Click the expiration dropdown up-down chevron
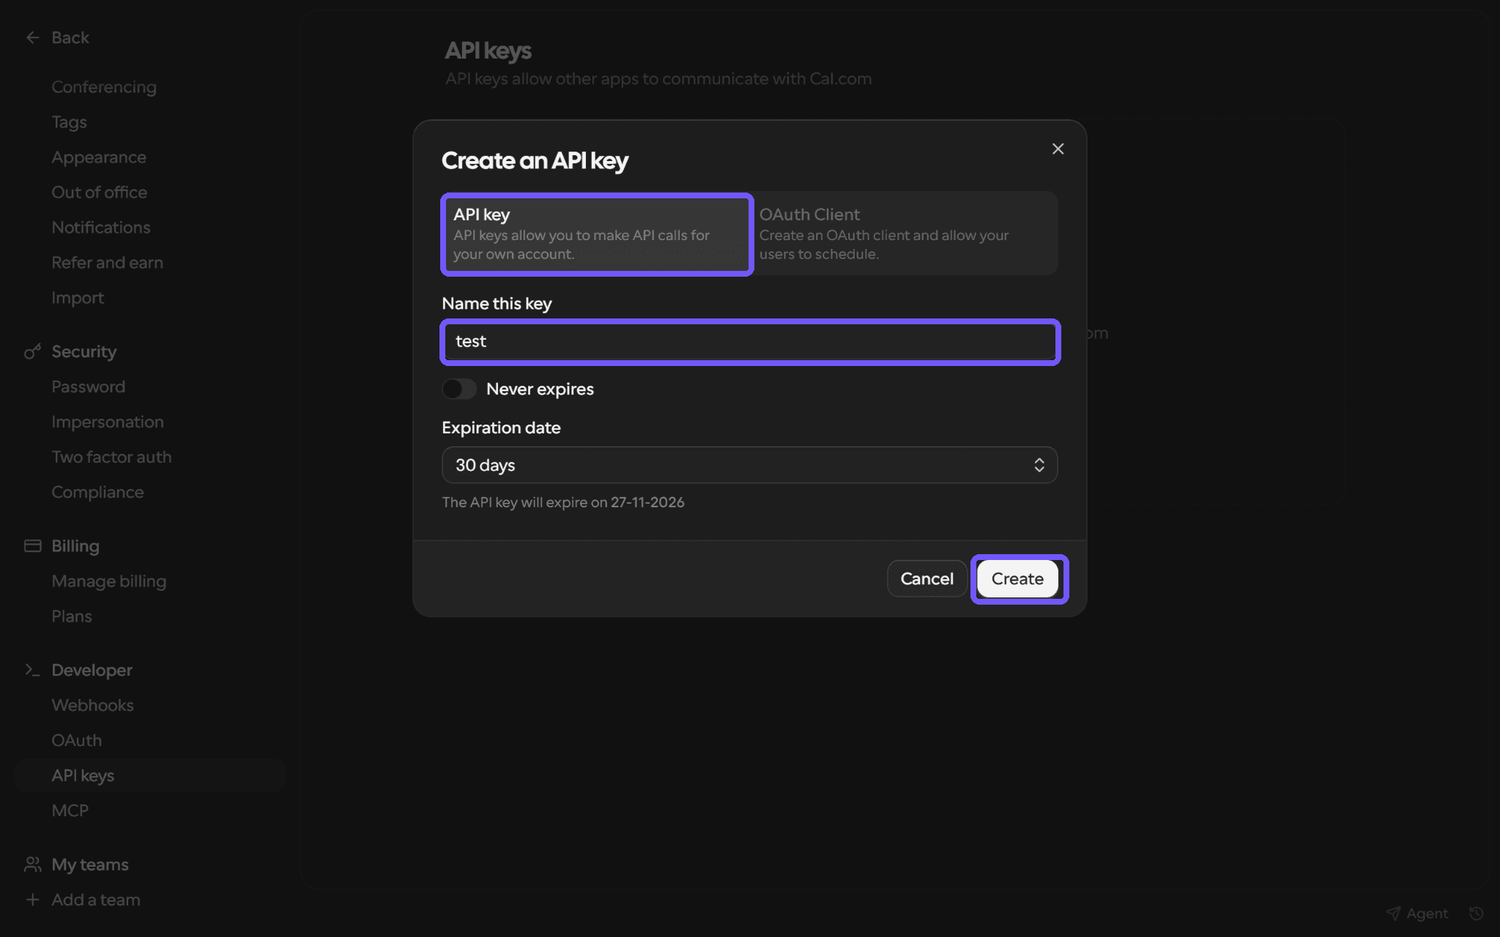Image resolution: width=1500 pixels, height=937 pixels. [x=1039, y=465]
